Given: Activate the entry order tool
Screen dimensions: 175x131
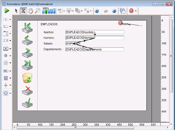Looking at the screenshot, I should pos(23,11).
